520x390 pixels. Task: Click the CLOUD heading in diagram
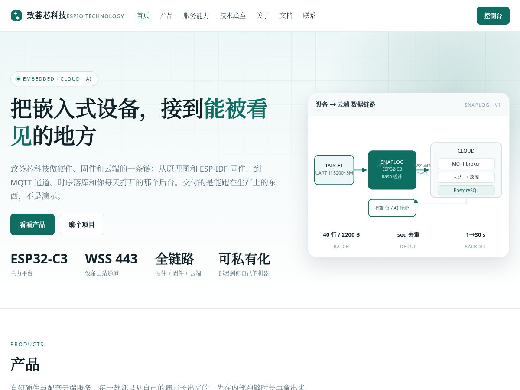(466, 151)
